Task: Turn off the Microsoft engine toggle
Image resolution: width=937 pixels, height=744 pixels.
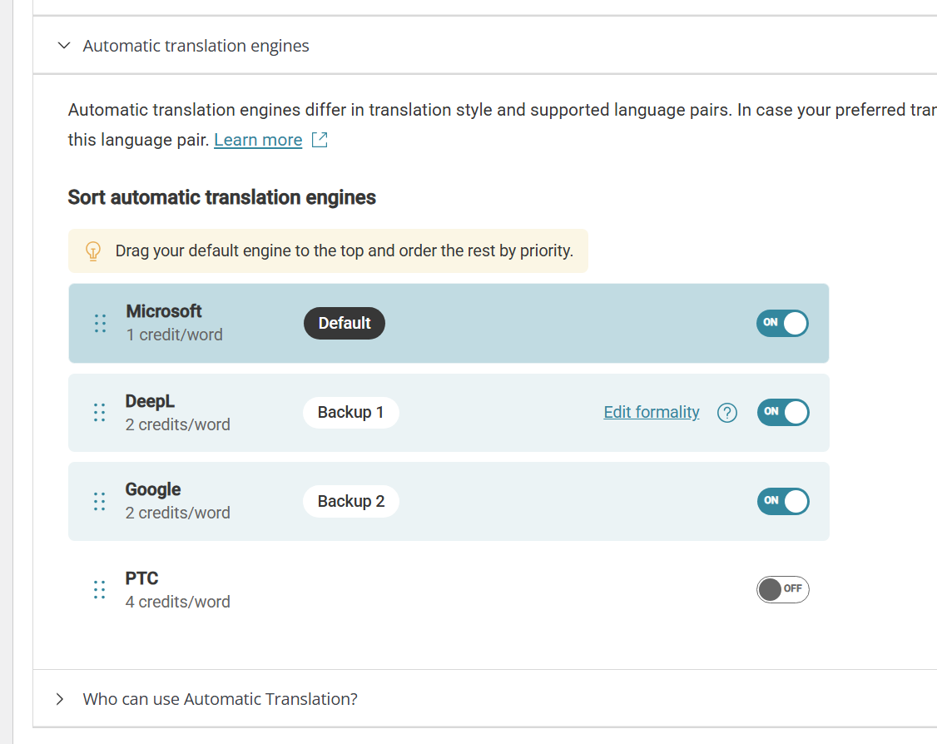Action: 782,323
